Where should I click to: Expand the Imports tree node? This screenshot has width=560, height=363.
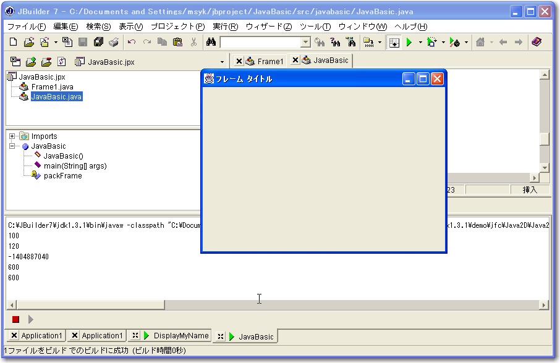[12, 136]
